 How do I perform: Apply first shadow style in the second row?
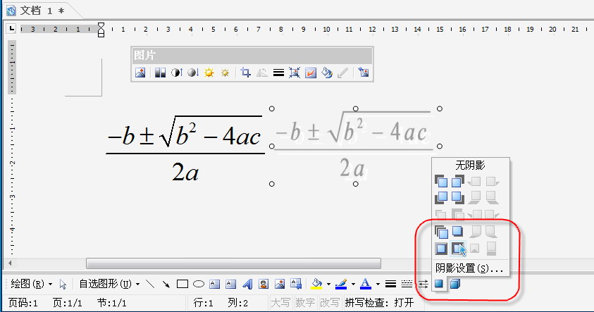(x=441, y=197)
